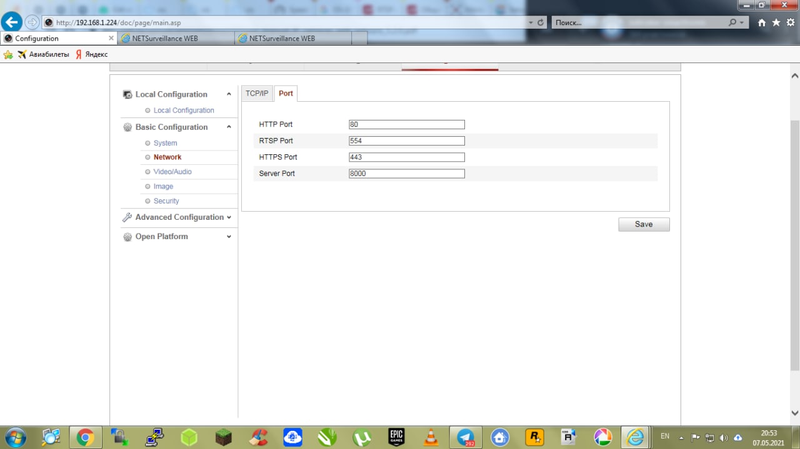Image resolution: width=800 pixels, height=449 pixels.
Task: Open uTorrent from the taskbar
Action: point(362,437)
